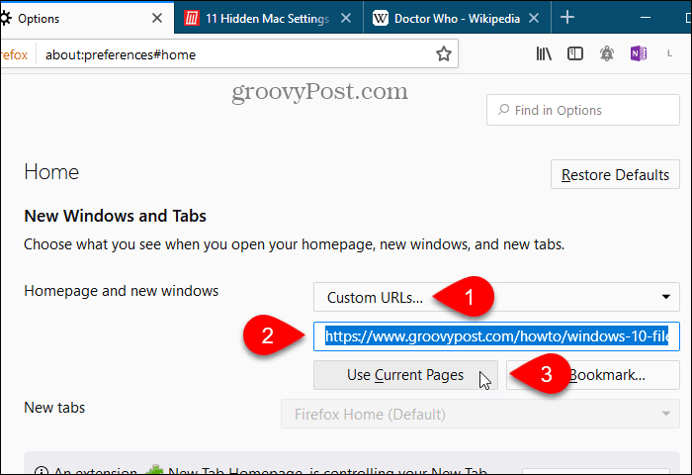Open the Library icon in toolbar
The width and height of the screenshot is (692, 475).
pos(544,53)
